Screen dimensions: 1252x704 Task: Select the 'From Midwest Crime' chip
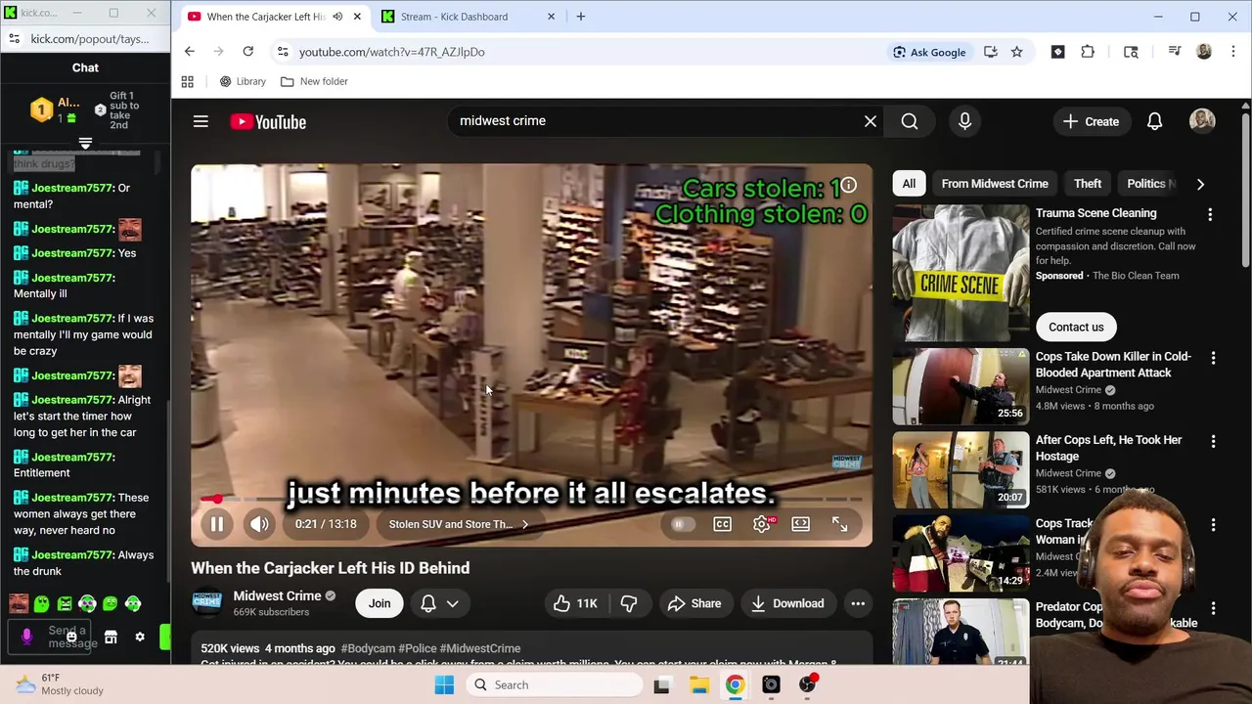pos(995,184)
